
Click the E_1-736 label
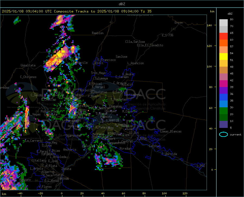(x=168, y=35)
